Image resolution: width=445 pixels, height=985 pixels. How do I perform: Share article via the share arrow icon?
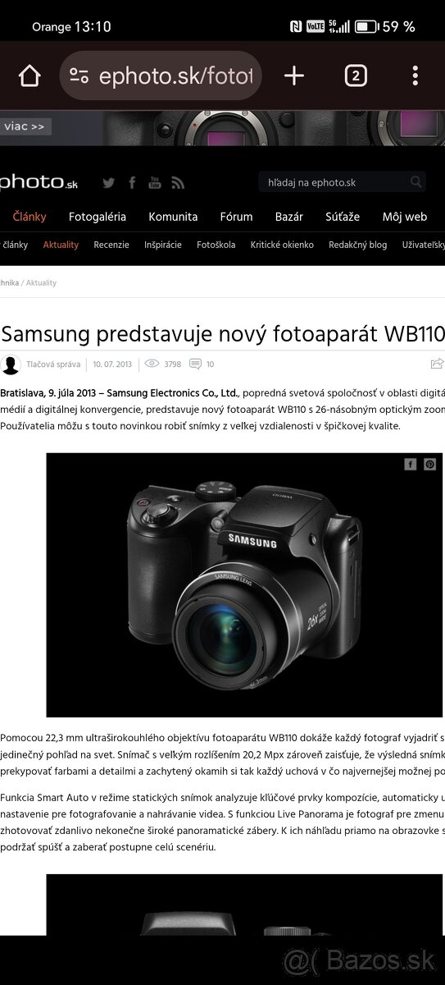point(437,364)
